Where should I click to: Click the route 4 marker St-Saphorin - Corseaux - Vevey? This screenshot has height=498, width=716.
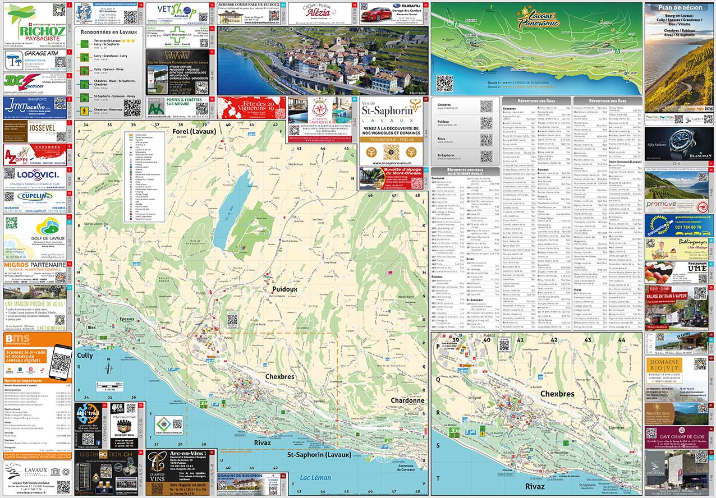click(83, 98)
